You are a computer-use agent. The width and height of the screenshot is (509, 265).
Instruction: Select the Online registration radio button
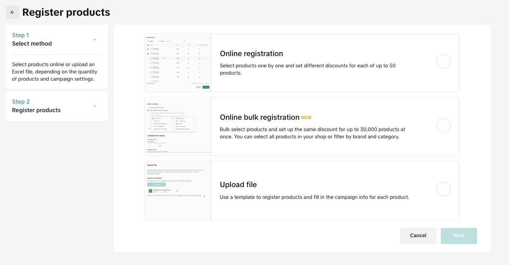tap(443, 62)
